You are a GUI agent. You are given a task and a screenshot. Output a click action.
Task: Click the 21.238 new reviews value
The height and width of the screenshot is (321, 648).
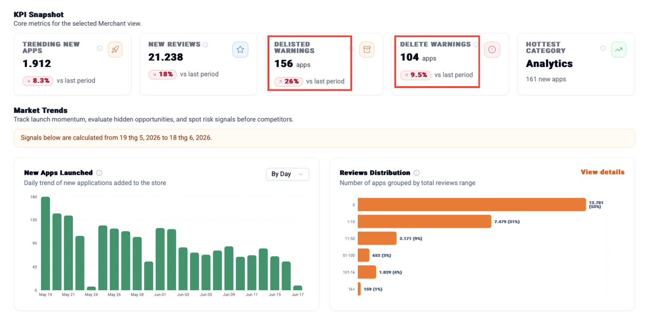(x=166, y=57)
